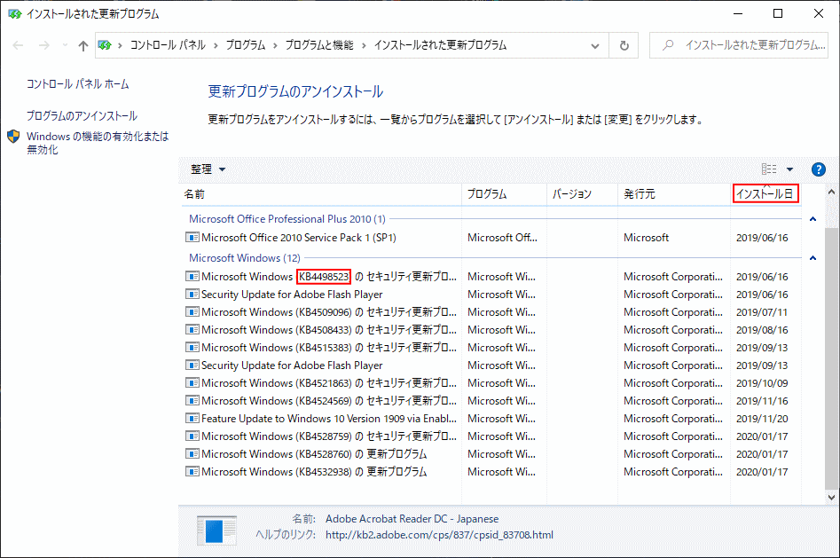Select Adobe Flash Player update dated 2019/09/13

pyautogui.click(x=292, y=365)
